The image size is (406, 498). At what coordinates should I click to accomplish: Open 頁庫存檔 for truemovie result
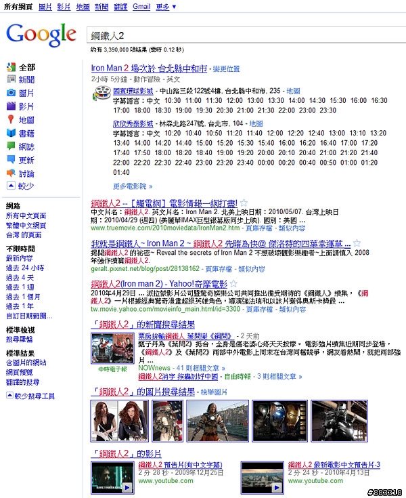pos(258,228)
